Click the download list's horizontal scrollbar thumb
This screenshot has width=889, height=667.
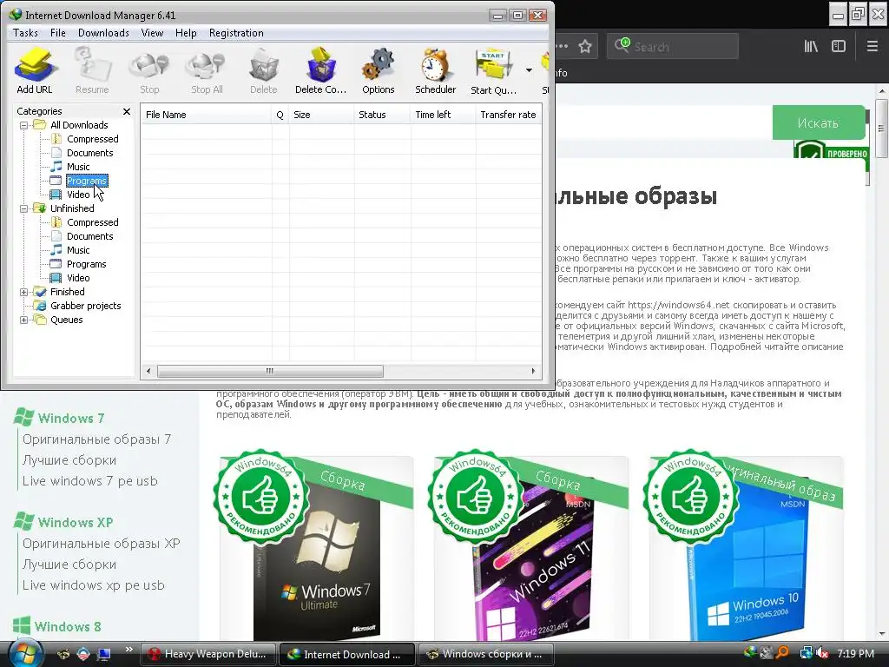click(270, 371)
